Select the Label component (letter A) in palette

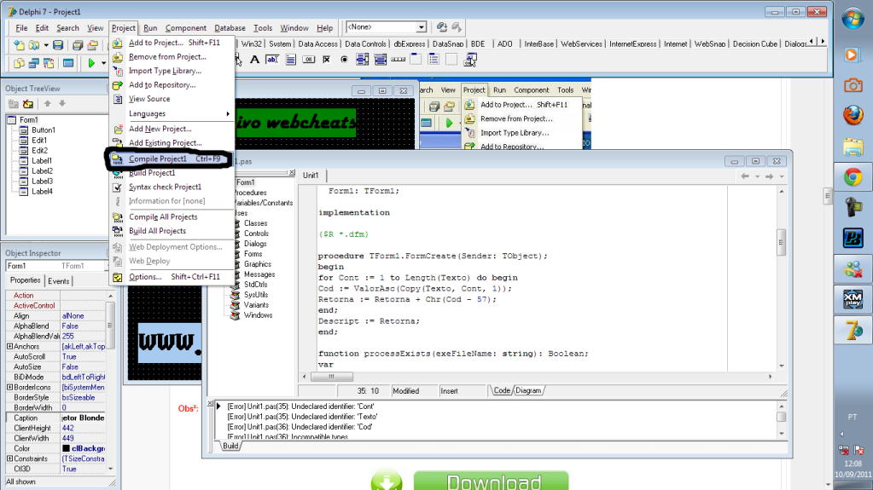[x=254, y=60]
